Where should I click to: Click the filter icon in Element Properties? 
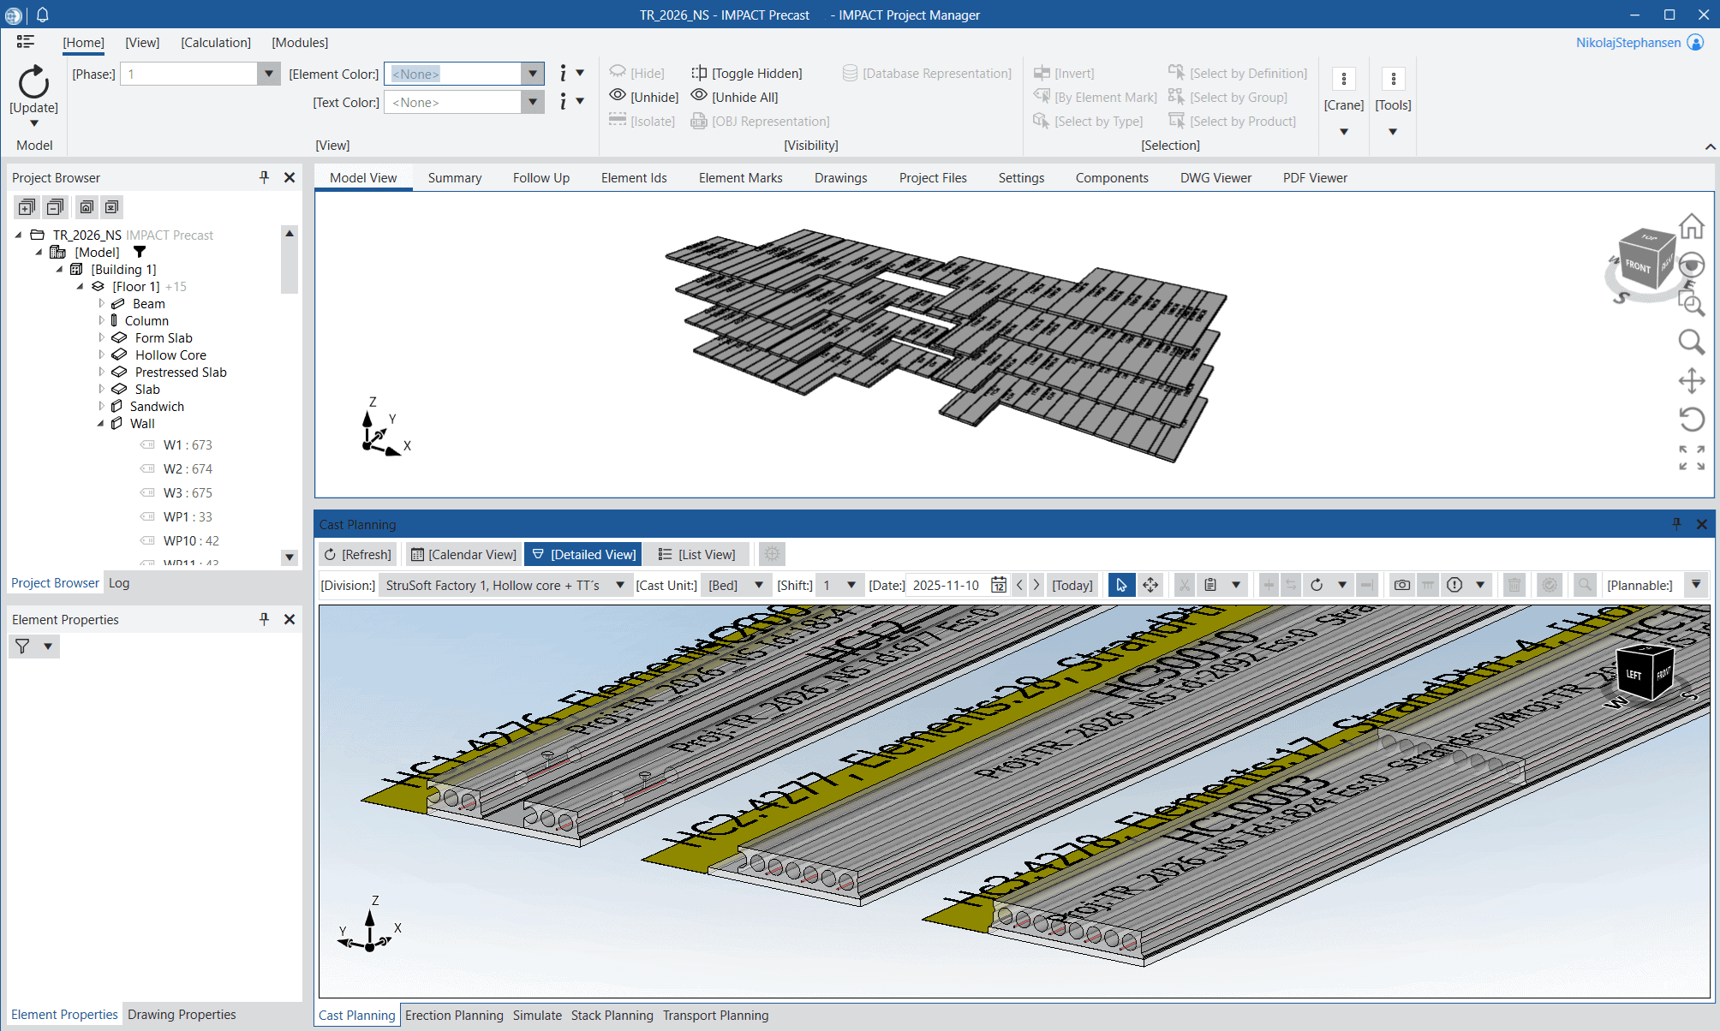[23, 647]
